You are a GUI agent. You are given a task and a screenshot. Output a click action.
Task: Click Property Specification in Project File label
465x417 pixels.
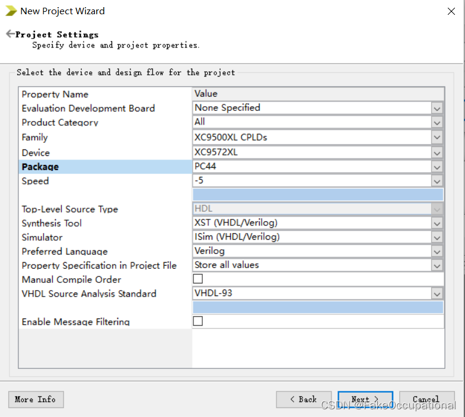(99, 266)
